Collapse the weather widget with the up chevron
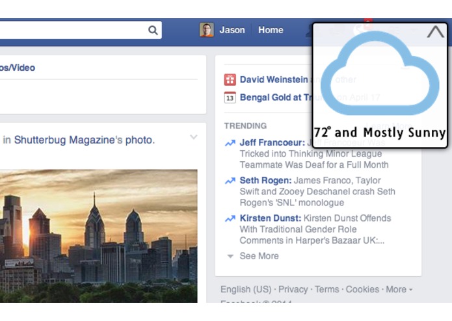452x321 pixels. click(x=435, y=32)
